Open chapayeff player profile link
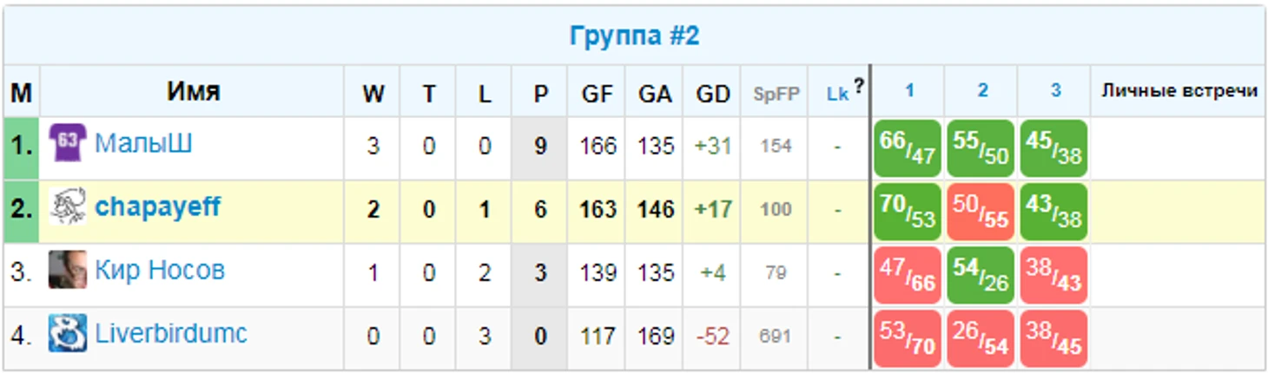1268x373 pixels. pos(157,208)
